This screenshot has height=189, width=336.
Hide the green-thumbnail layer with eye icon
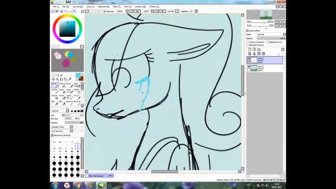[249, 67]
